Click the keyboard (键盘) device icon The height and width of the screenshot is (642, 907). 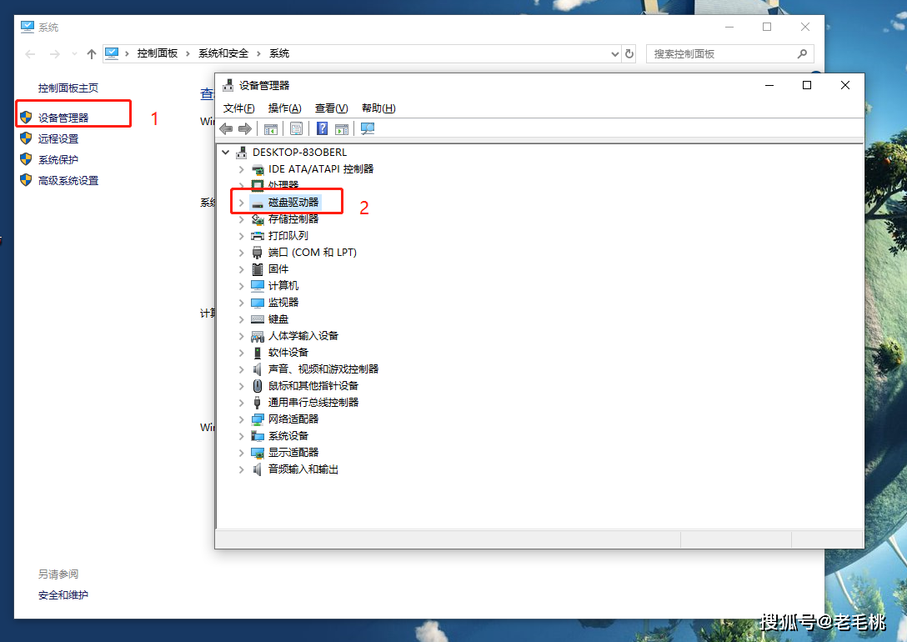coord(258,319)
